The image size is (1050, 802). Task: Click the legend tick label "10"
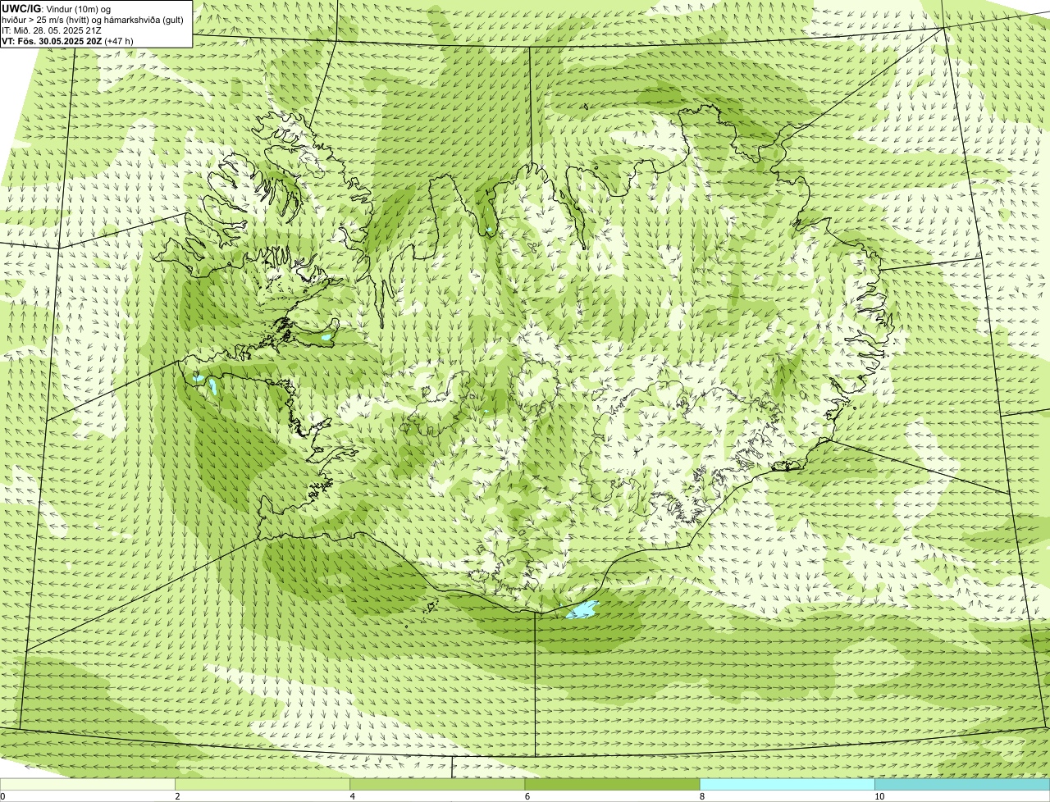tap(879, 796)
